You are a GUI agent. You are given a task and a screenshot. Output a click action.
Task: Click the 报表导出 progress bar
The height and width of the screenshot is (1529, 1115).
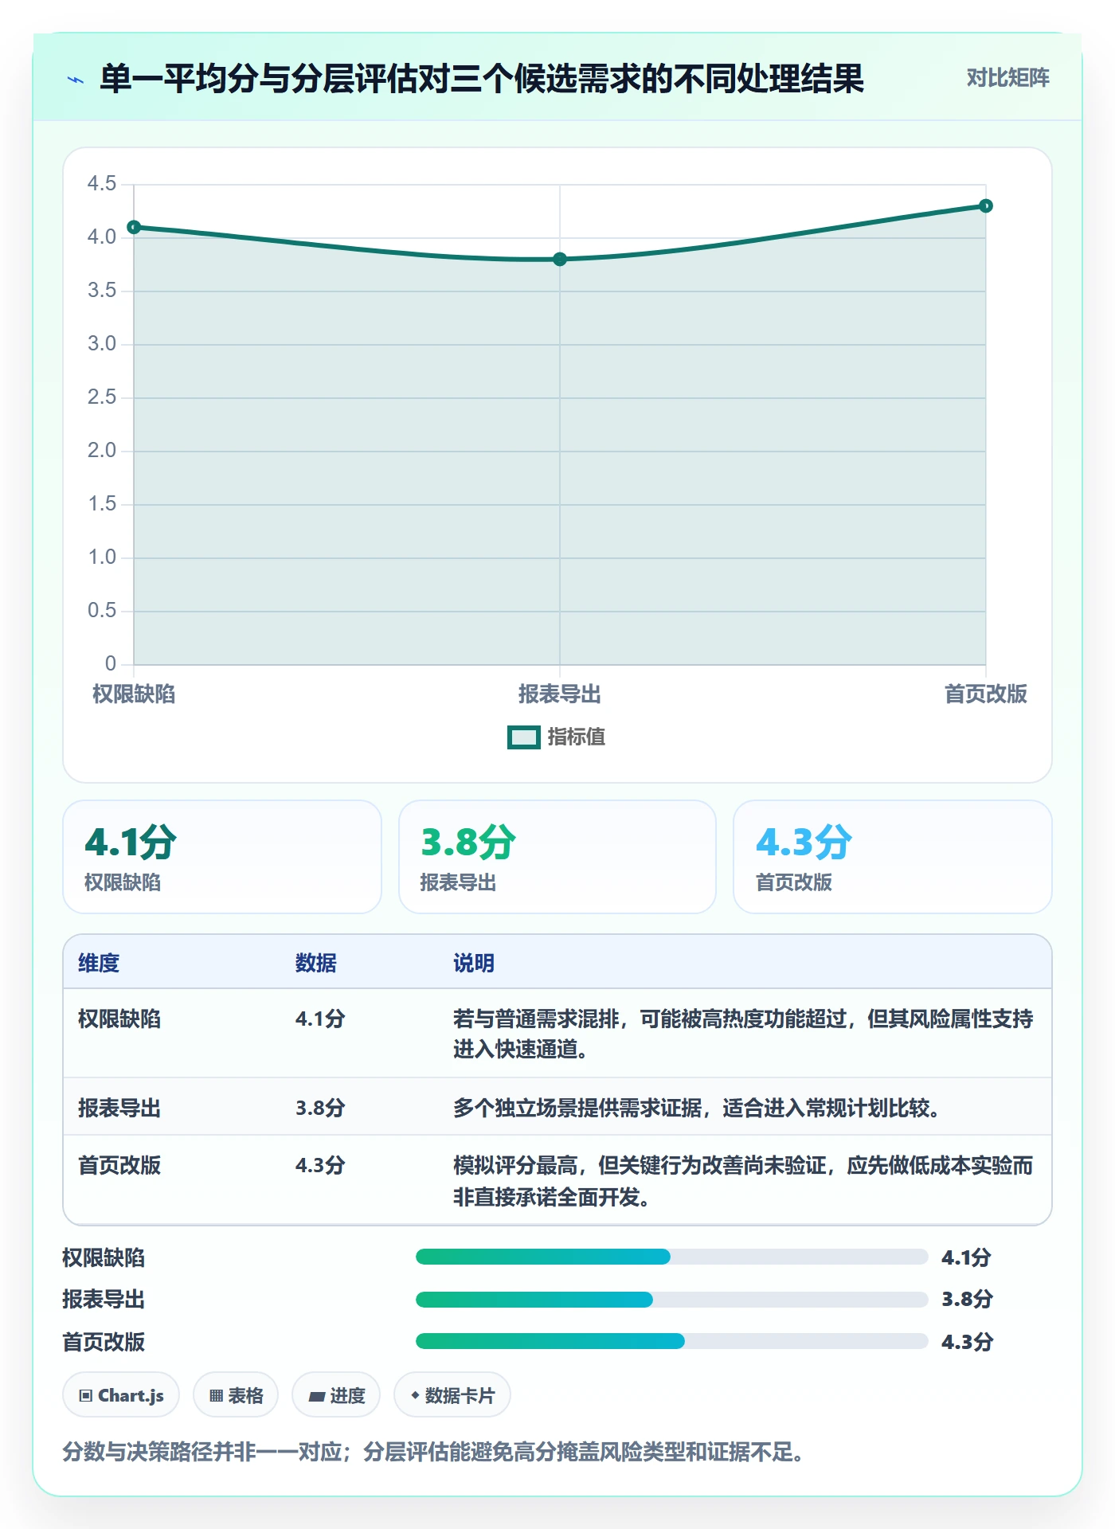pyautogui.click(x=672, y=1300)
